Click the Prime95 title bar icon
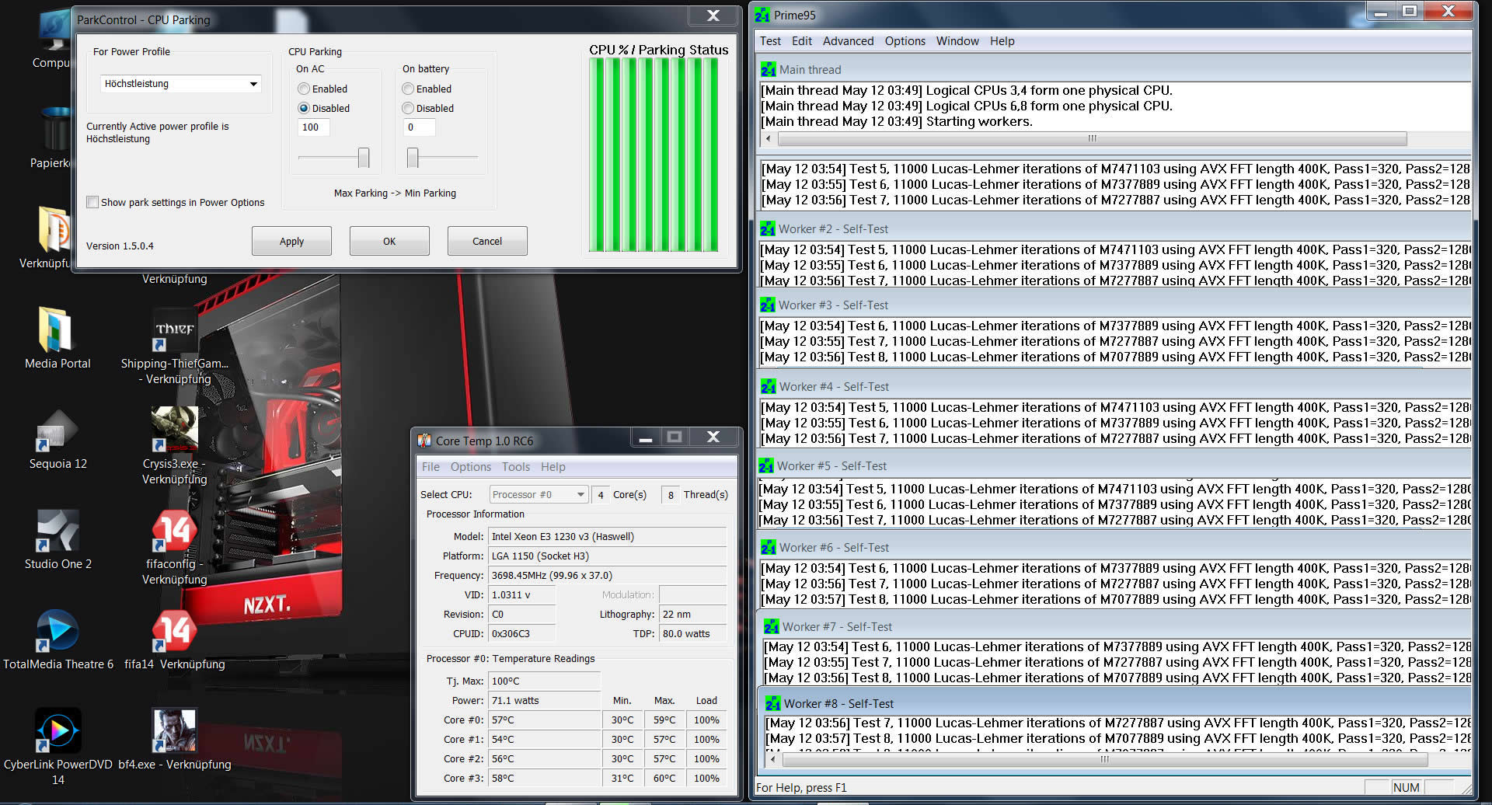Screen dimensions: 1492x805 tap(762, 15)
